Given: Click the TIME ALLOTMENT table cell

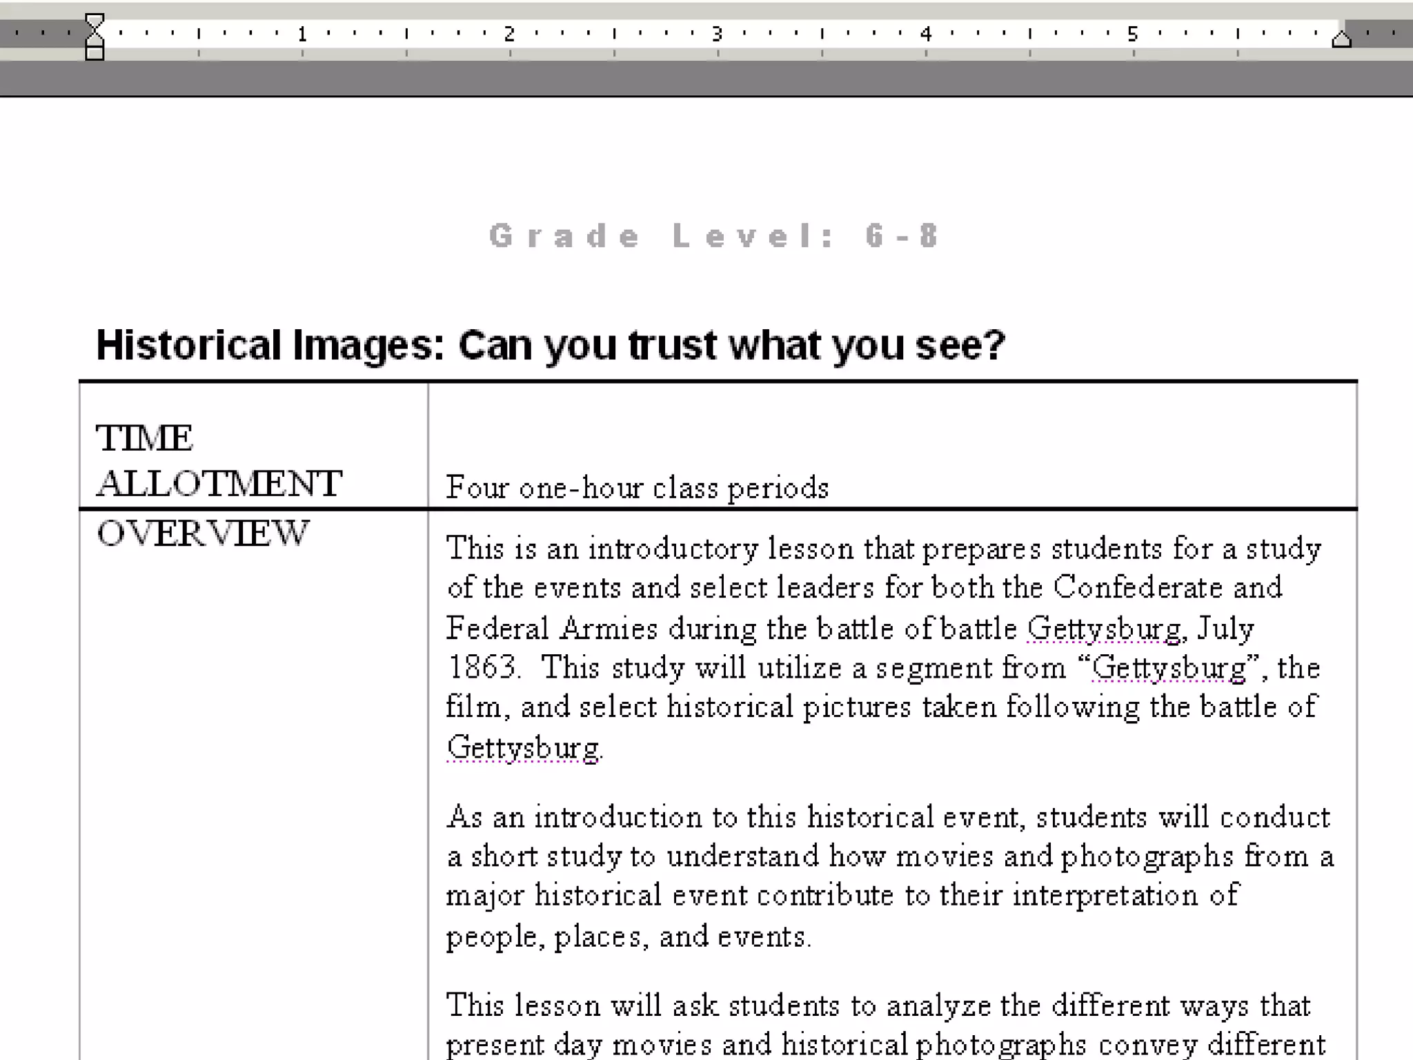Looking at the screenshot, I should point(218,460).
